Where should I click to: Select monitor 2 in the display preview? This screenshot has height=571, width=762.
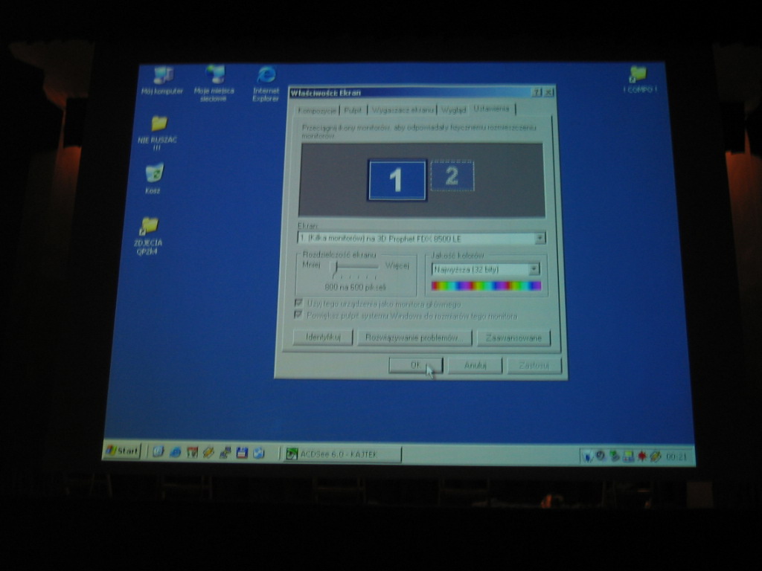tap(452, 175)
